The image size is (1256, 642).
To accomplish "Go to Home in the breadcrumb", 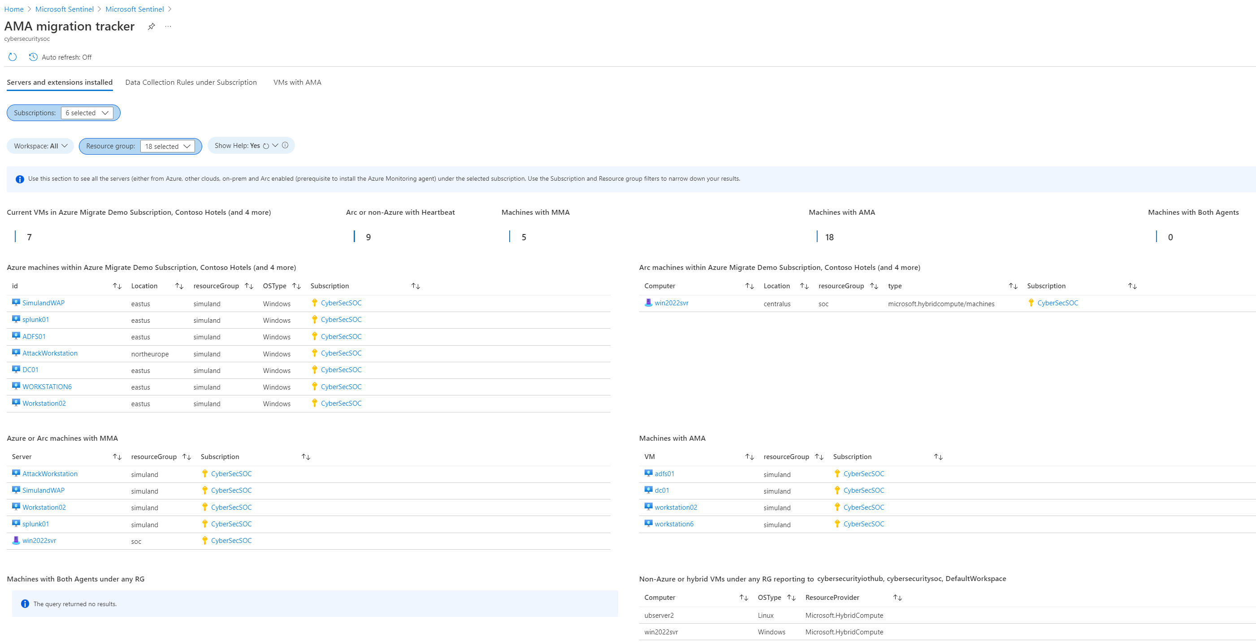I will (x=13, y=9).
